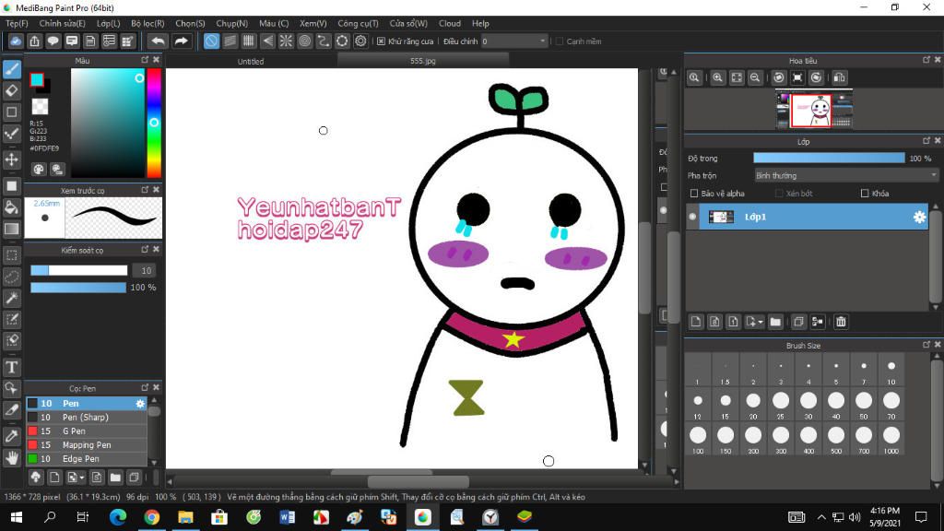Select the rectangular Select tool
The image size is (944, 531).
11,255
